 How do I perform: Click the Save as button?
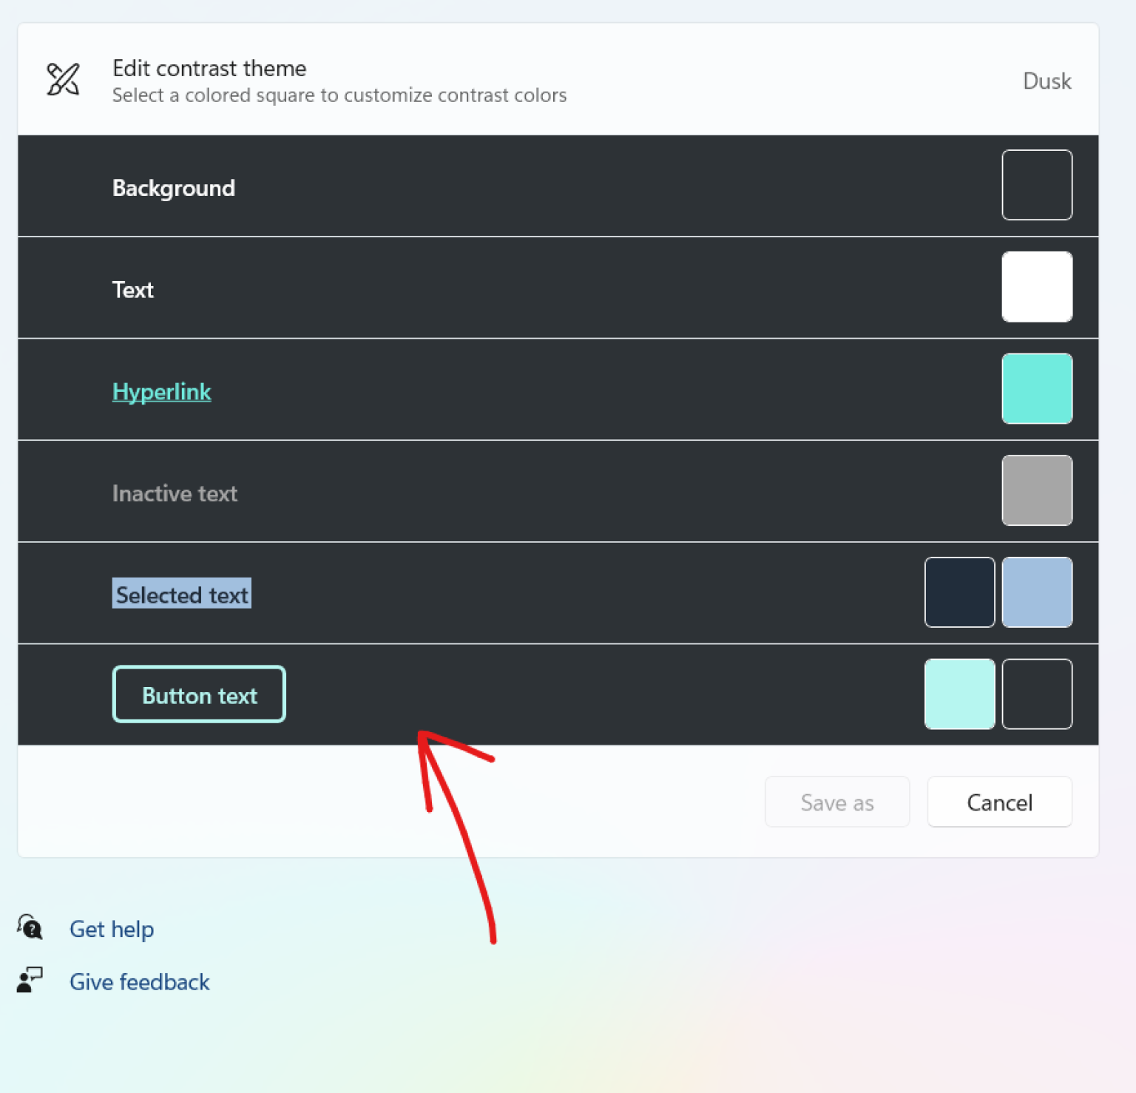click(836, 802)
